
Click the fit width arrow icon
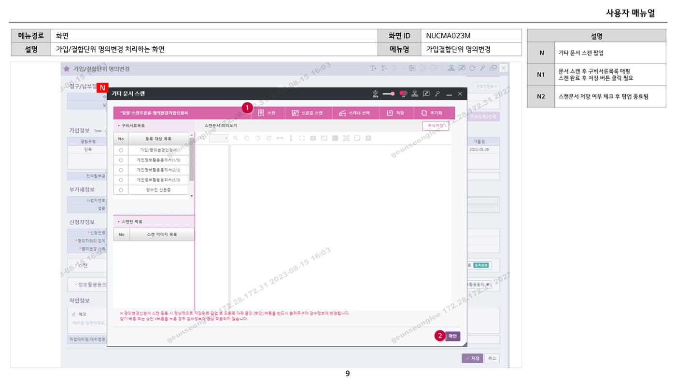pyautogui.click(x=280, y=138)
